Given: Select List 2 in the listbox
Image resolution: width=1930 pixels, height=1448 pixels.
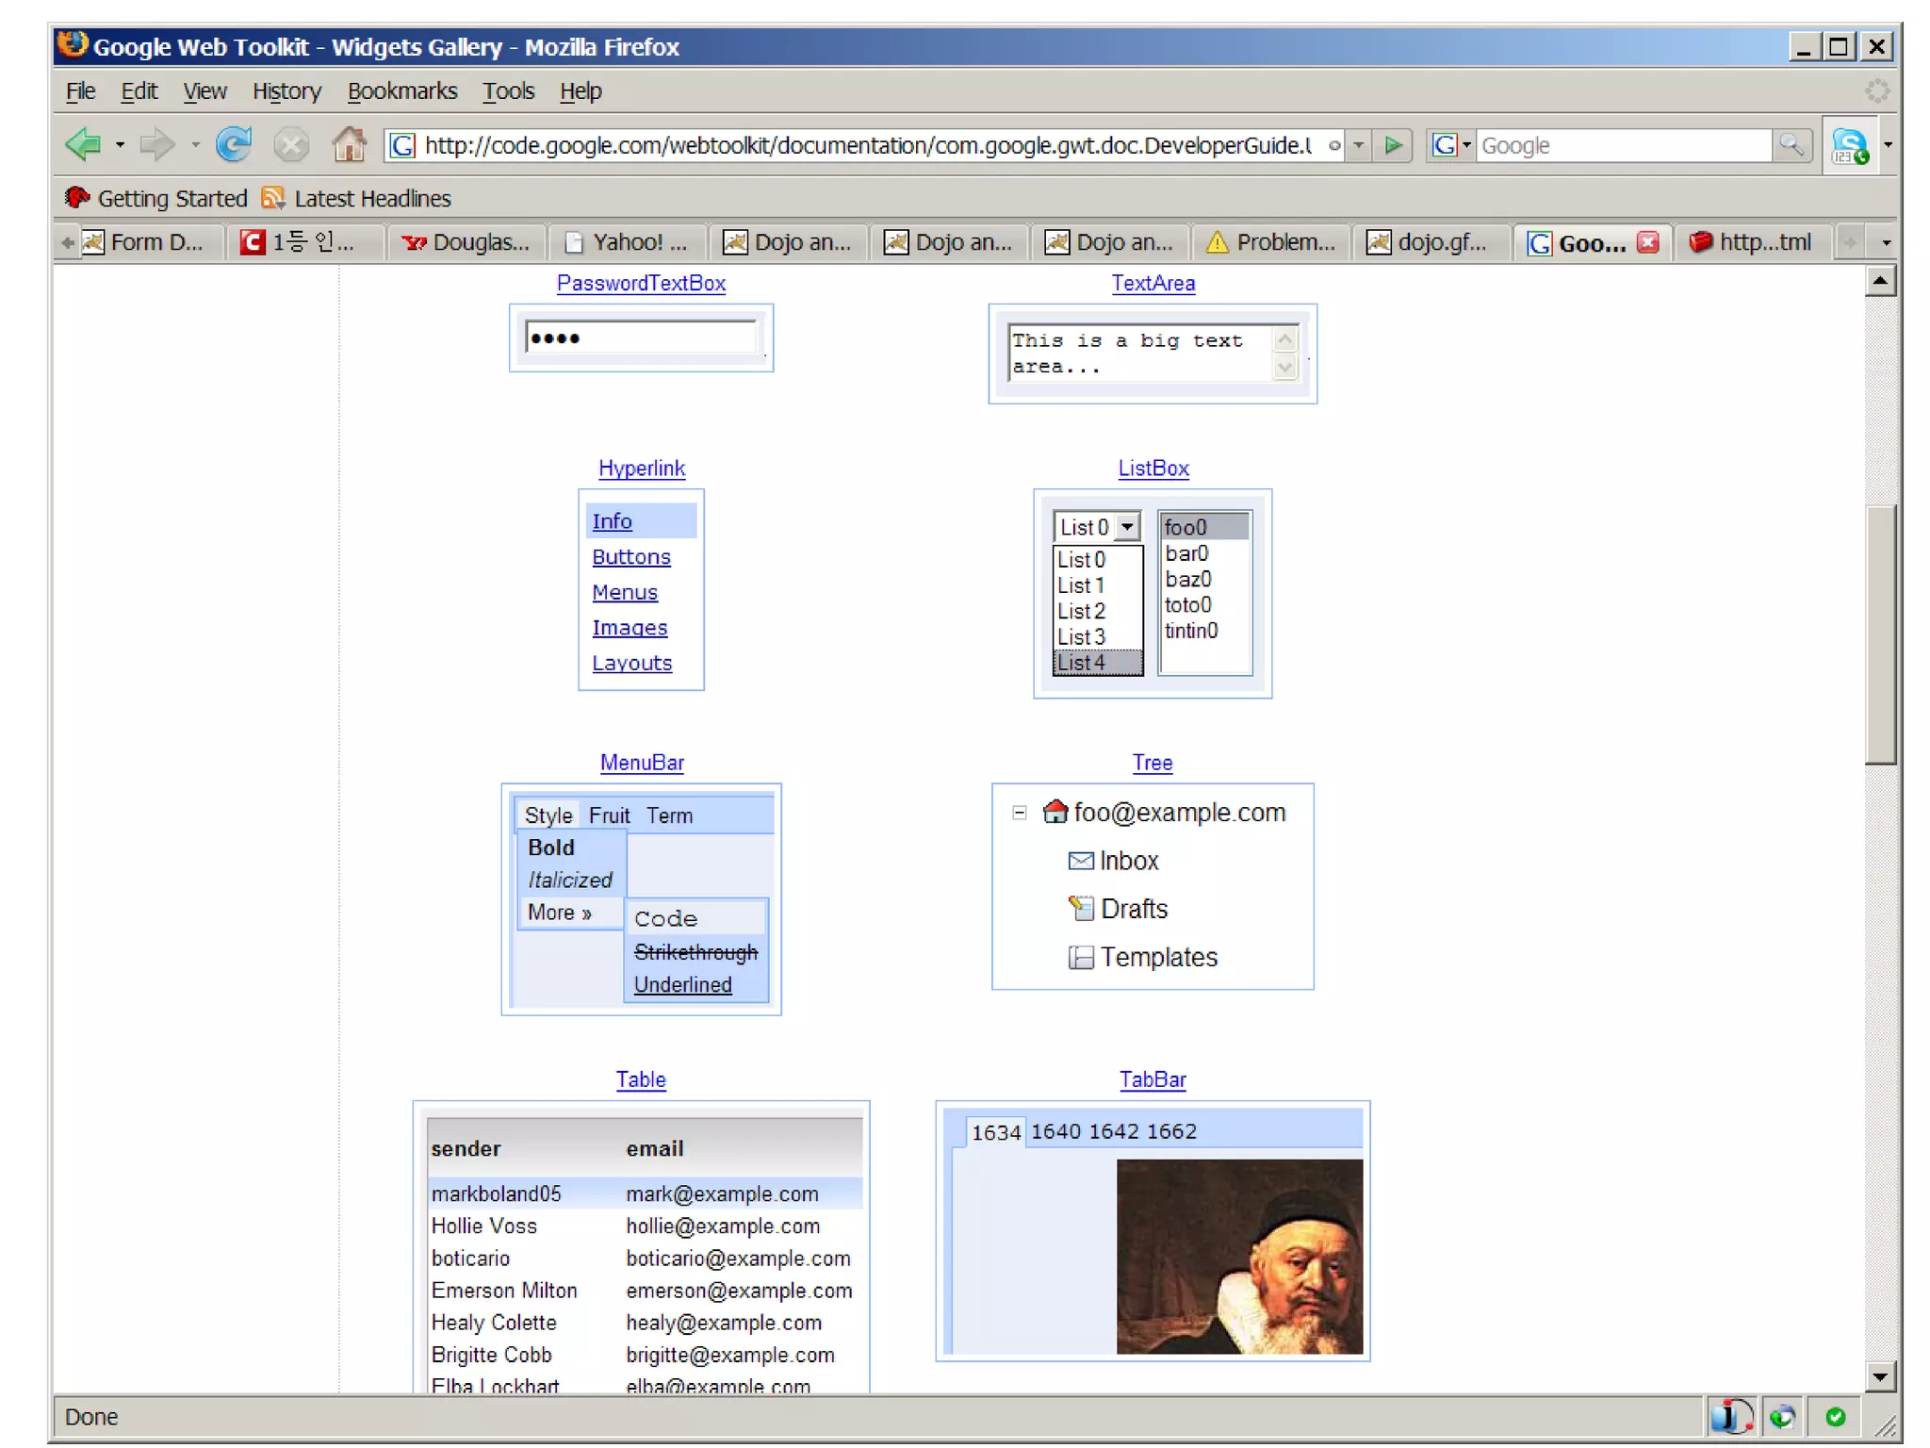Looking at the screenshot, I should [x=1081, y=611].
